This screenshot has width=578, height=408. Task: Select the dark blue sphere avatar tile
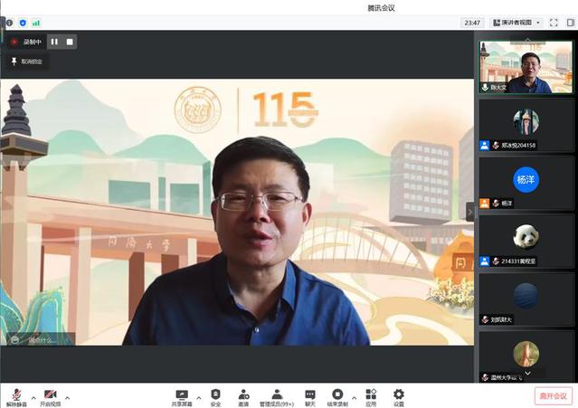coord(526,299)
